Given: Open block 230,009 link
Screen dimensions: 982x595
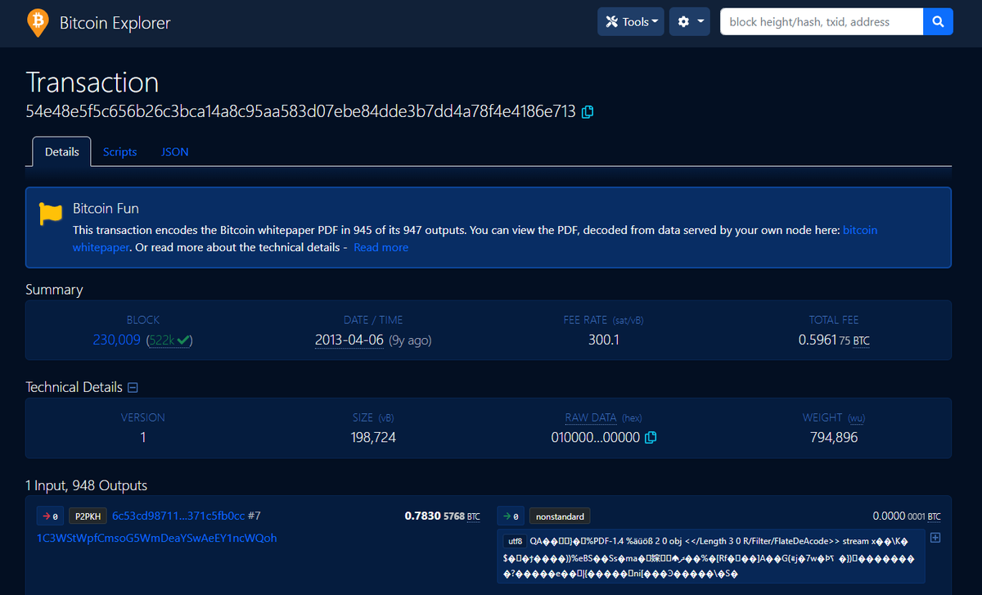Looking at the screenshot, I should pos(117,340).
